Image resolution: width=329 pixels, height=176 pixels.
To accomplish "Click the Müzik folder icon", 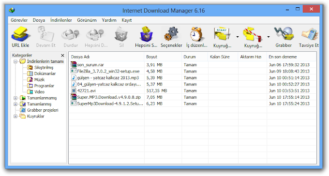I will tap(30, 79).
